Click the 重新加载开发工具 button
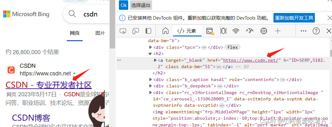This screenshot has height=127, width=332. (x=294, y=18)
